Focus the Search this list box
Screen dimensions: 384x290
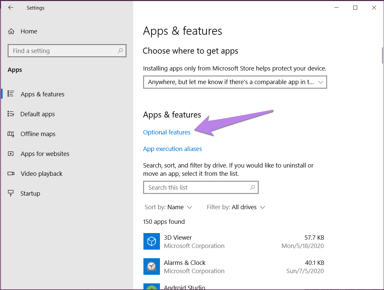201,187
